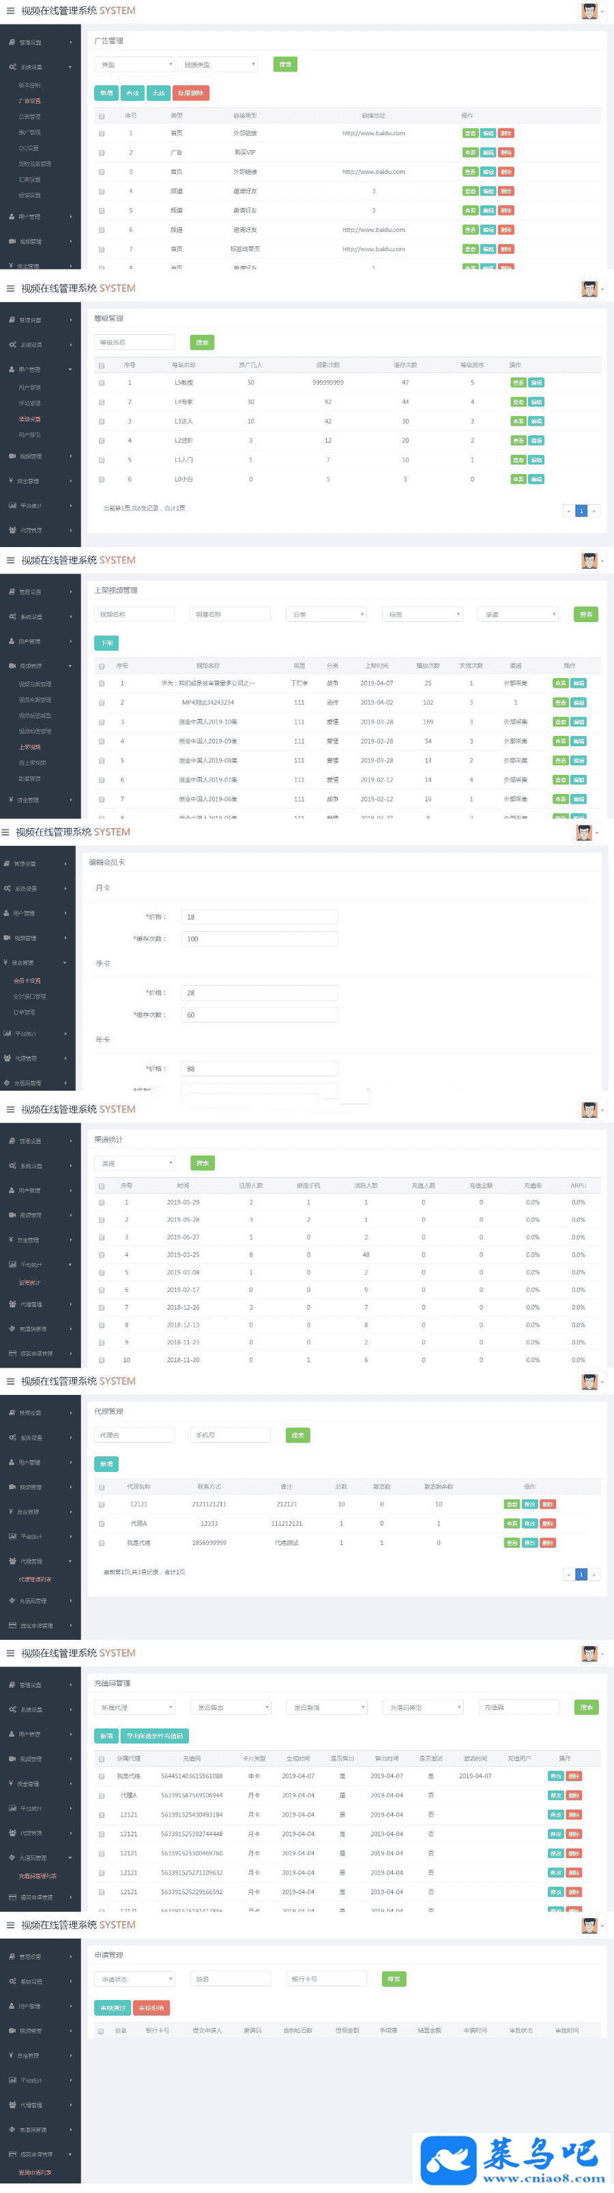Screen dimensions: 614x2193
Task: Open 是否售出 dropdown in 充值码管理 filters
Action: tap(231, 1707)
